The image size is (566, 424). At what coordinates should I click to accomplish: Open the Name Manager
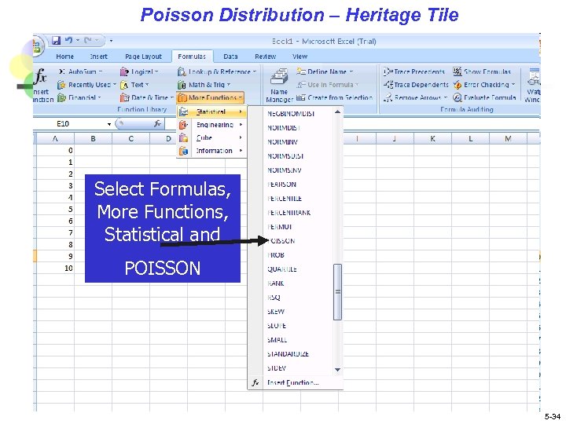pyautogui.click(x=279, y=85)
